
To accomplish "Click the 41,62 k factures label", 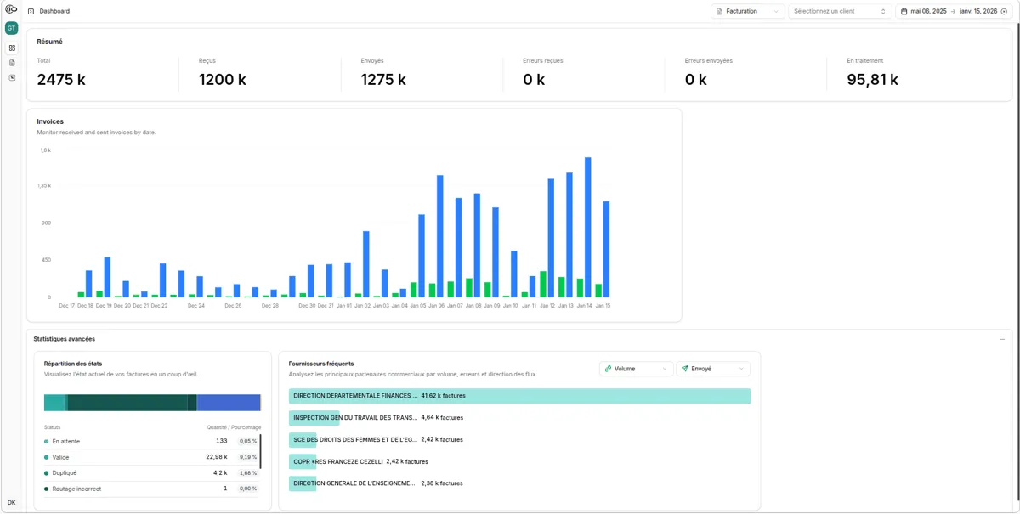I will click(443, 396).
